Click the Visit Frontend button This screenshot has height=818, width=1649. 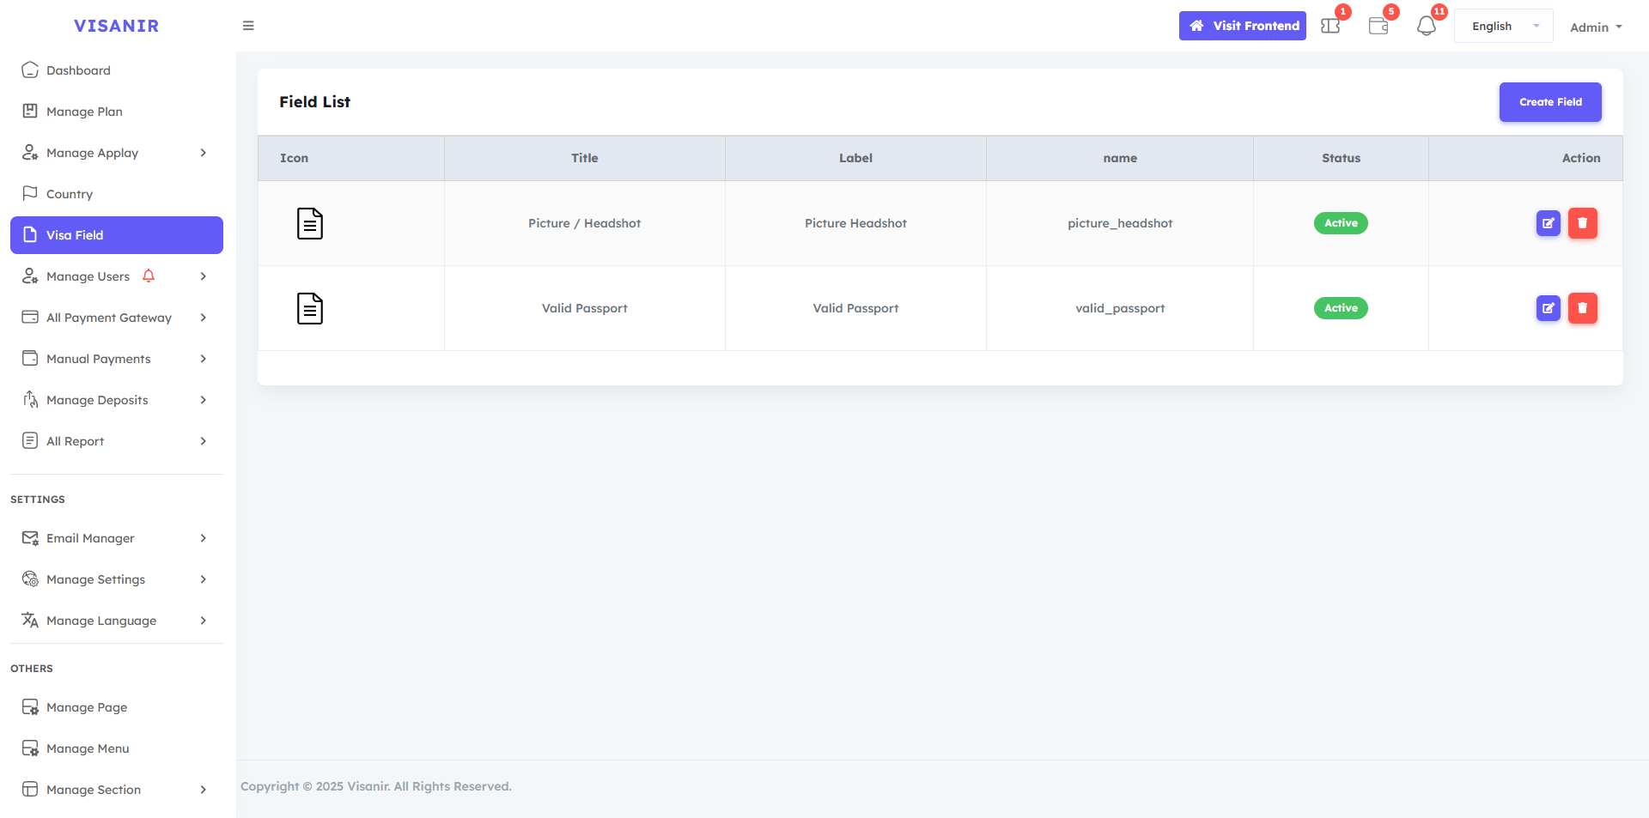point(1242,26)
